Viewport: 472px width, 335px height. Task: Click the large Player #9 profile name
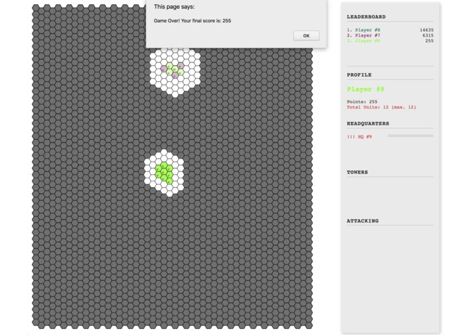365,90
